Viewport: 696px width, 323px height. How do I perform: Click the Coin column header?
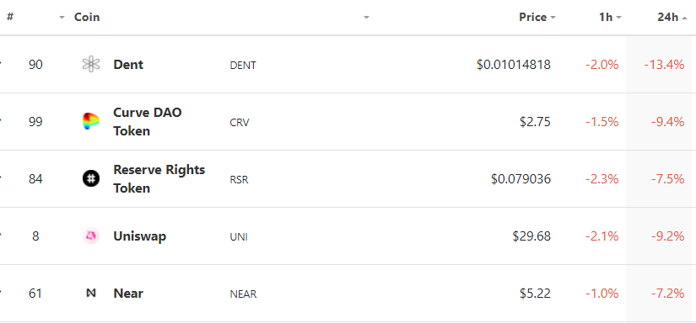(87, 18)
